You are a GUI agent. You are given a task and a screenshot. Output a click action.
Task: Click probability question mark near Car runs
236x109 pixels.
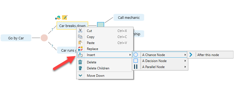52,46
